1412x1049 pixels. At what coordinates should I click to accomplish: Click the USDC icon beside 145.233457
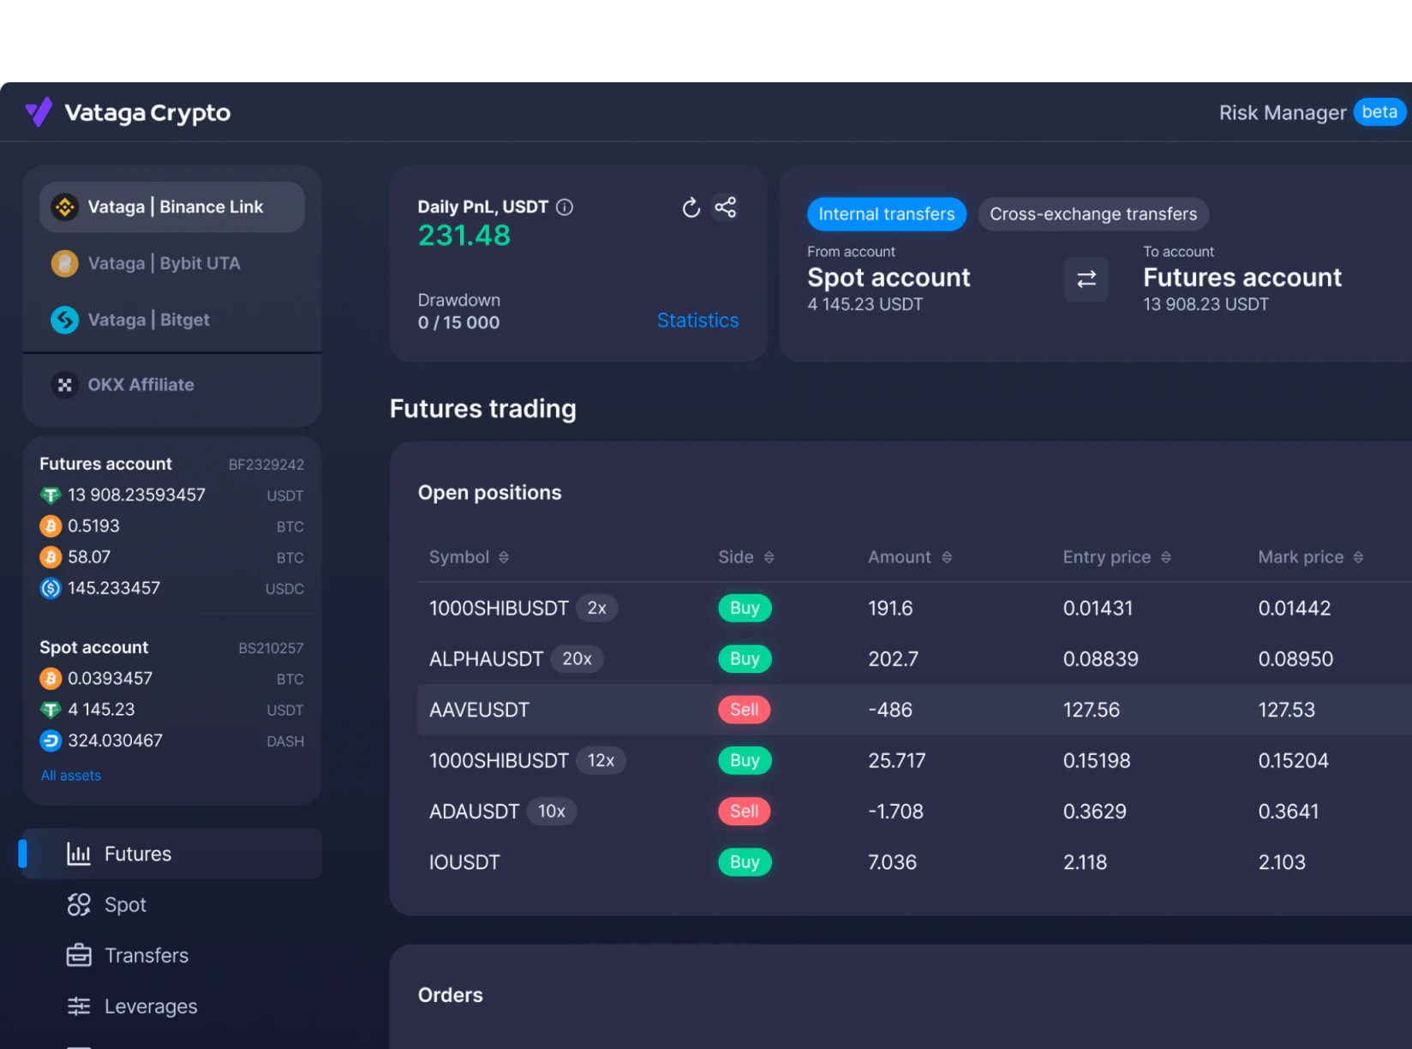click(x=51, y=588)
